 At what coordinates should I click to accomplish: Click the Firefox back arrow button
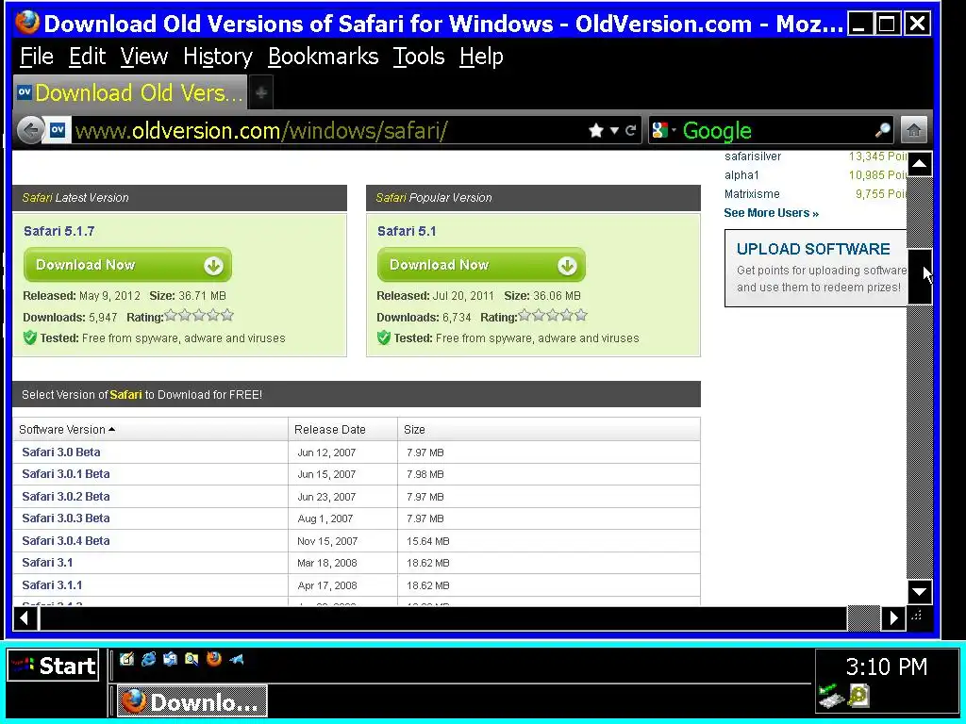point(29,130)
